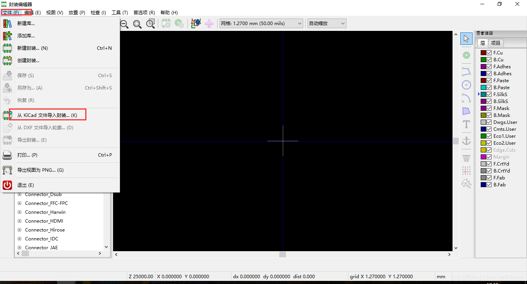Click the Margin layer color swatch
Viewport: 527px width, 284px height.
[x=483, y=157]
